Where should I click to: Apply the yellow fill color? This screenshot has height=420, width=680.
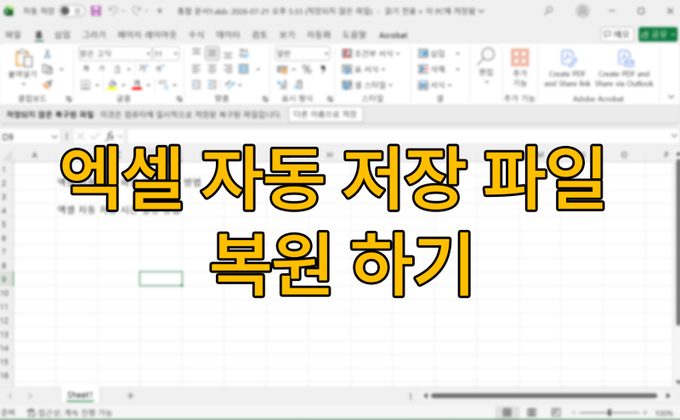(x=112, y=85)
